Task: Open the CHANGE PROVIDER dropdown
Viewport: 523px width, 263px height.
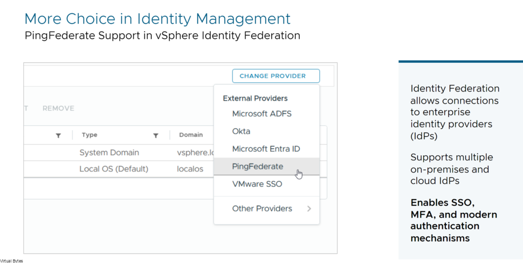Action: click(x=276, y=76)
